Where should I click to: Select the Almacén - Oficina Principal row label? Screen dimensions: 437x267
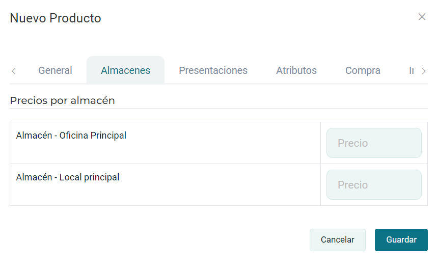[x=71, y=136]
